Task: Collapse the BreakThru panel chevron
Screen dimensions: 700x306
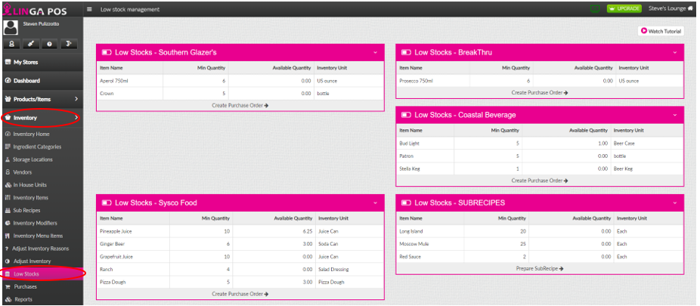Action: [x=675, y=52]
